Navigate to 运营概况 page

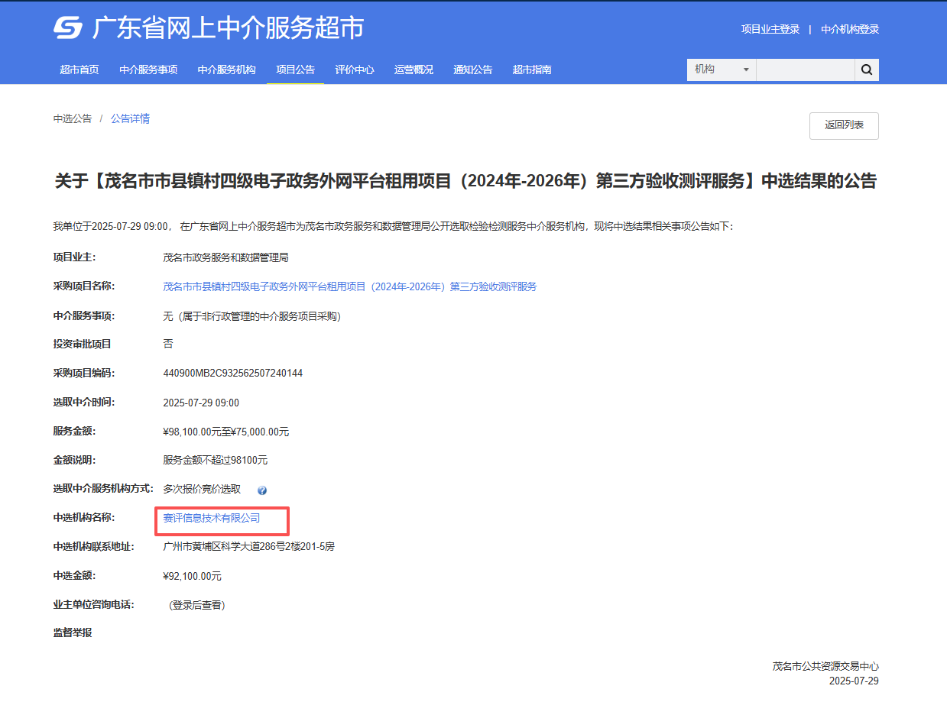[414, 70]
